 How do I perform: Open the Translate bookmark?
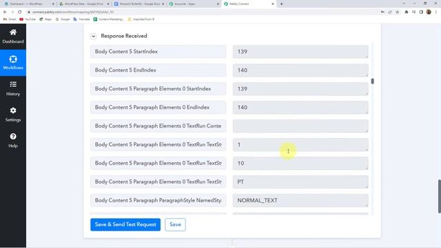(x=81, y=19)
